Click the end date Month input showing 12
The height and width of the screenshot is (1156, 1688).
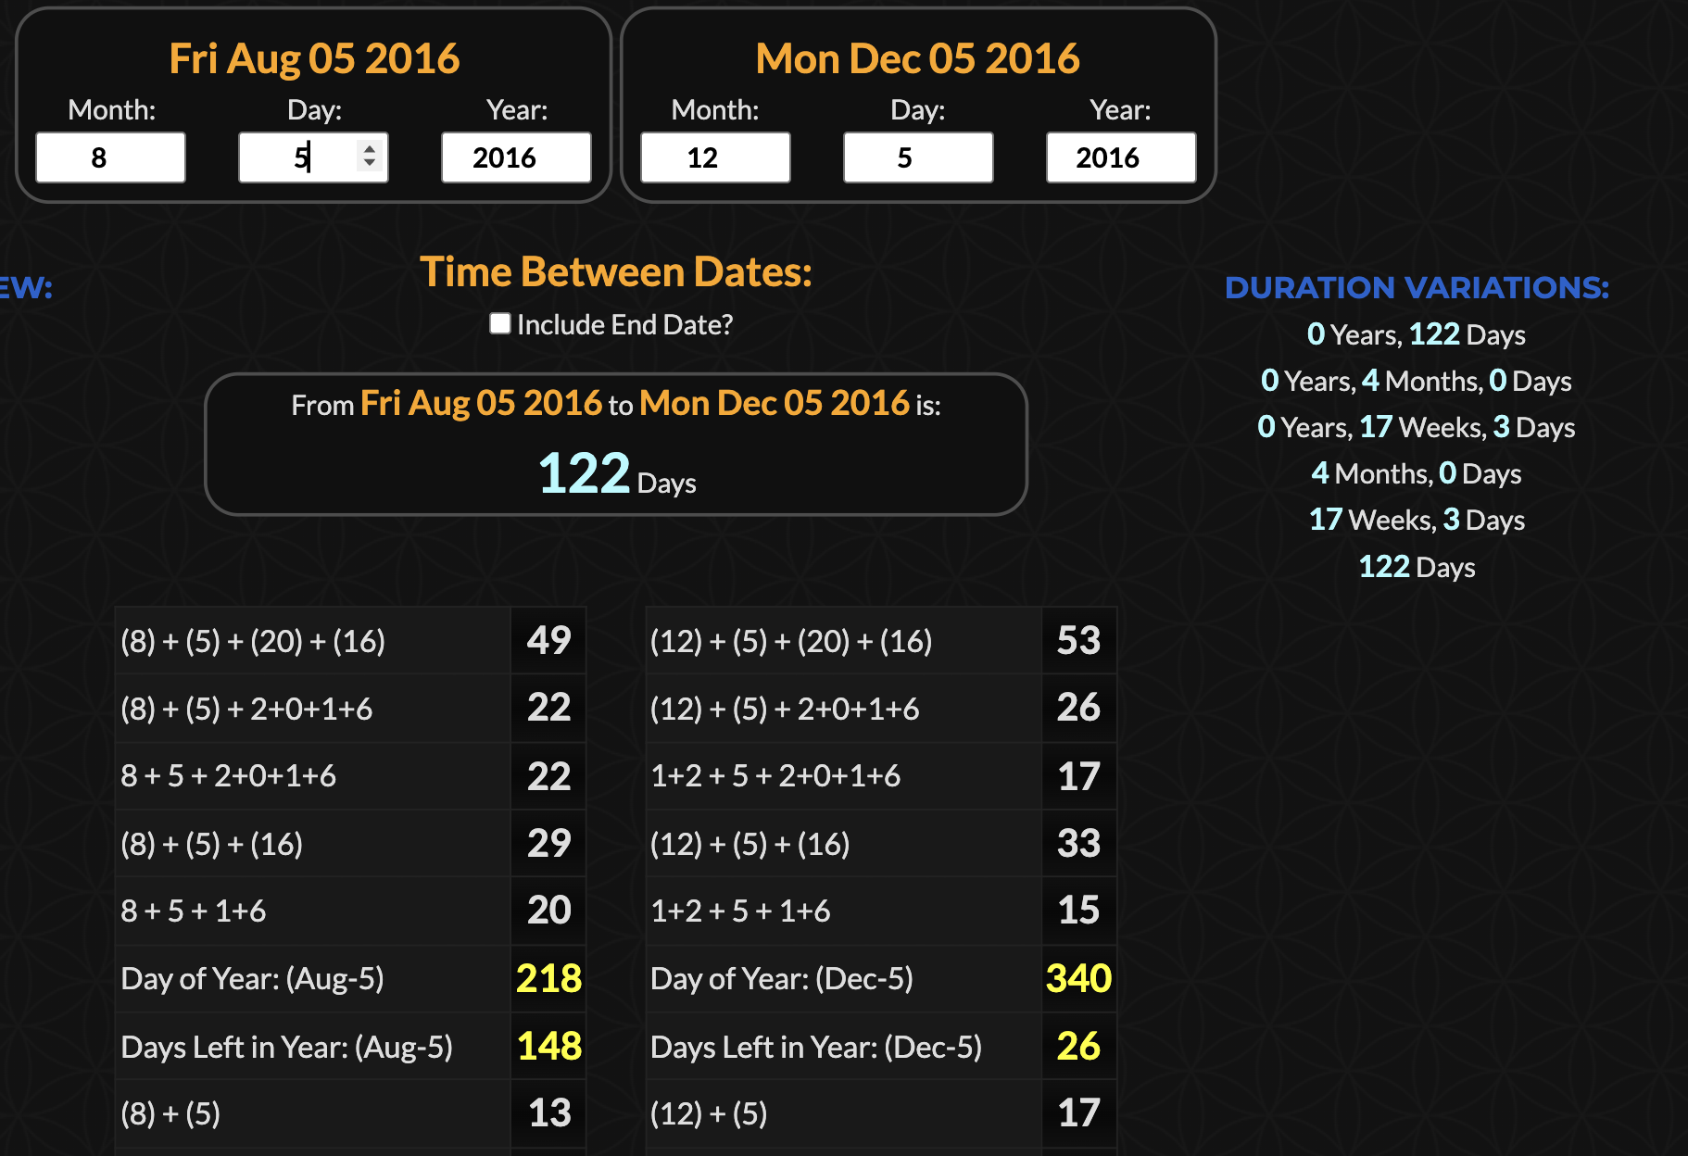715,157
